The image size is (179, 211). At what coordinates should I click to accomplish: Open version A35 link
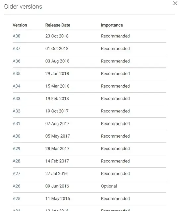tap(17, 74)
